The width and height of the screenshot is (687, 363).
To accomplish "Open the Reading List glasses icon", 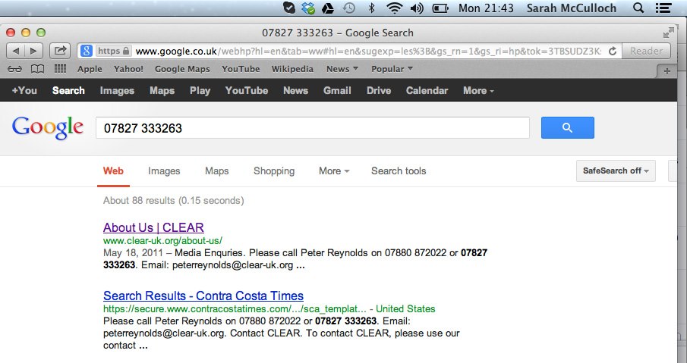I will 14,69.
